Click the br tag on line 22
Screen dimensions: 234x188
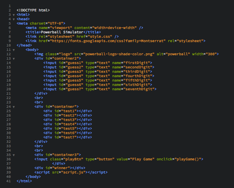tap(39, 98)
